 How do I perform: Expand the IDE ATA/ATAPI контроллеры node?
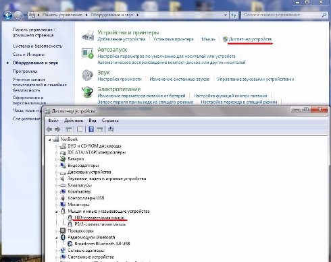coord(56,153)
